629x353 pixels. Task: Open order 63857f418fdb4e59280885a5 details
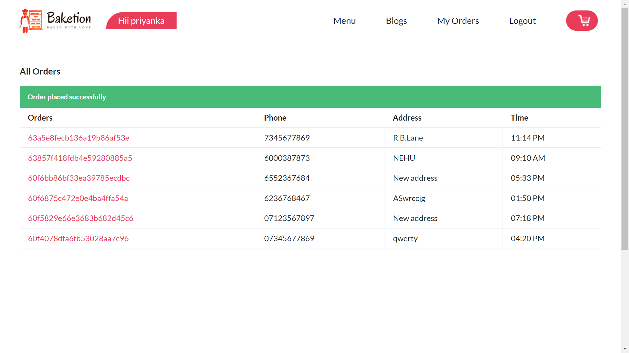coord(80,158)
